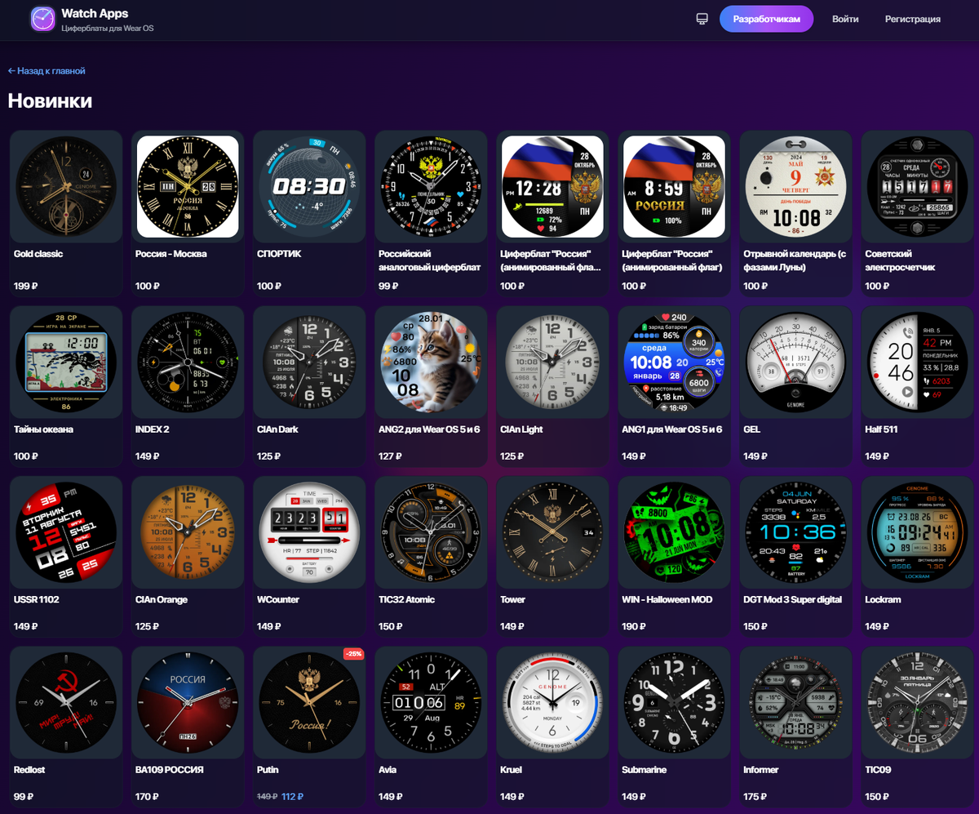Click the Submarine title text
The image size is (979, 814).
coord(645,770)
